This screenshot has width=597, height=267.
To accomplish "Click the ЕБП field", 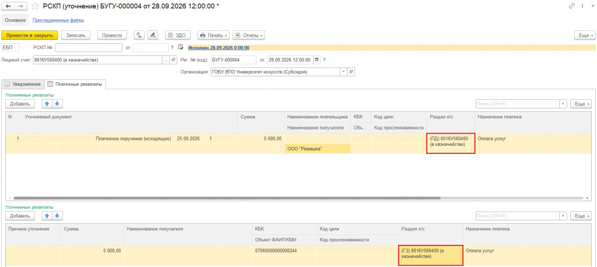I will pyautogui.click(x=10, y=48).
